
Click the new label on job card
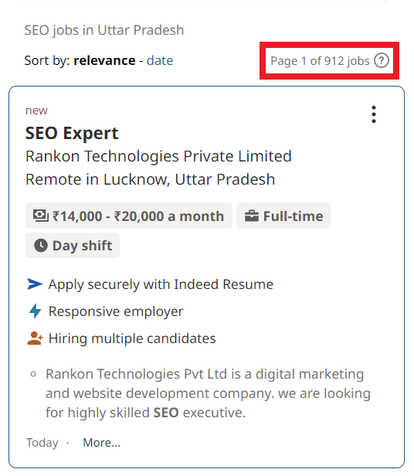(x=36, y=110)
